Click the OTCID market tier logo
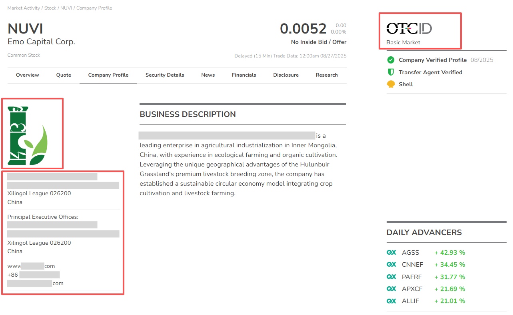Image resolution: width=513 pixels, height=315 pixels. point(409,28)
